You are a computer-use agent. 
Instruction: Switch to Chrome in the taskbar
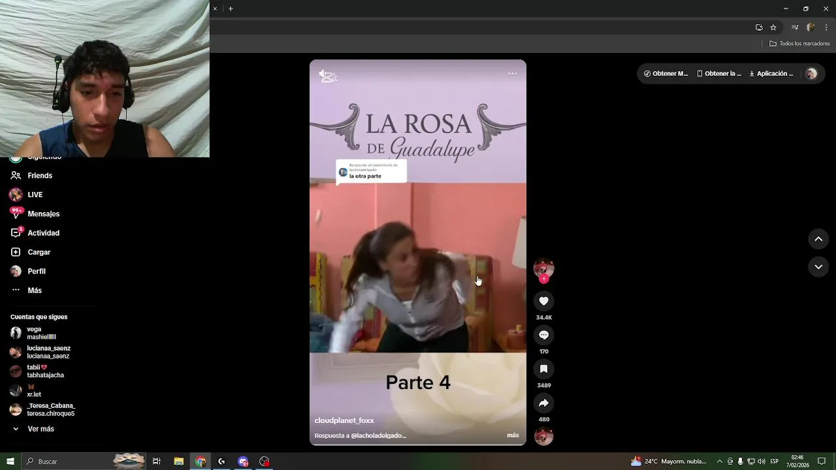coord(201,462)
